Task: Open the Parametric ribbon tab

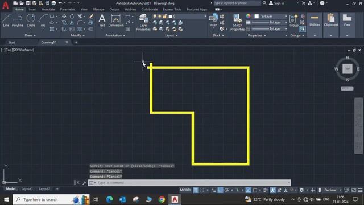Action: point(68,9)
